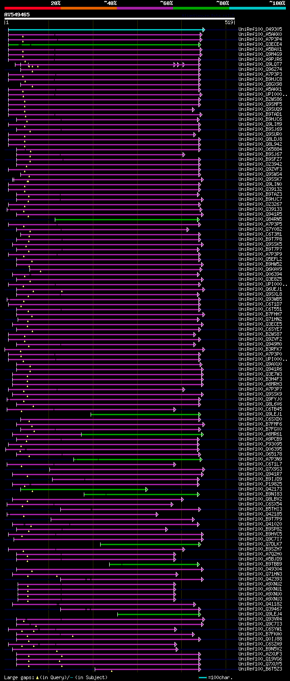Screen dimensions: 290x681
Task: Select the query name AV549465
Action: pos(17,15)
